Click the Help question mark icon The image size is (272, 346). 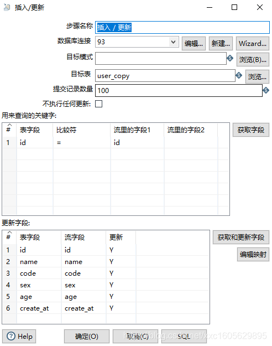[x=11, y=336]
